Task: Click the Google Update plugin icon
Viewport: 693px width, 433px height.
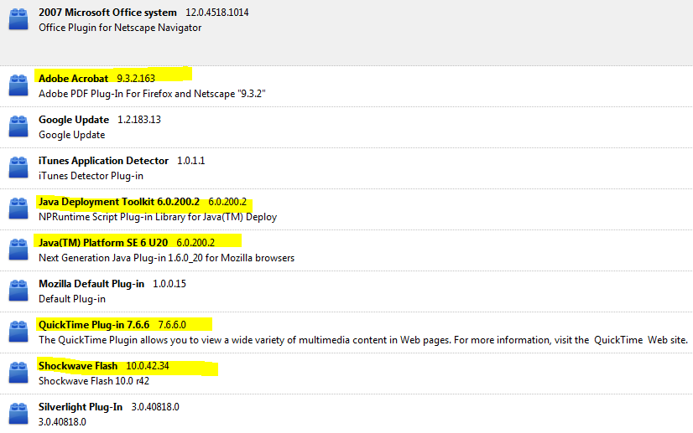Action: (x=18, y=126)
